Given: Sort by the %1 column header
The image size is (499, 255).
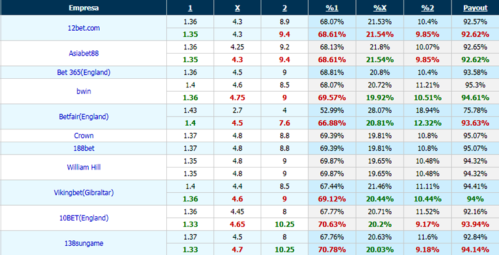Looking at the screenshot, I should click(x=332, y=8).
